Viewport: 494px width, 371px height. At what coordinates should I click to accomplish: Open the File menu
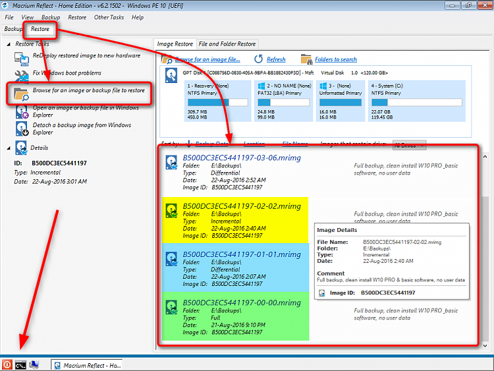click(x=9, y=17)
